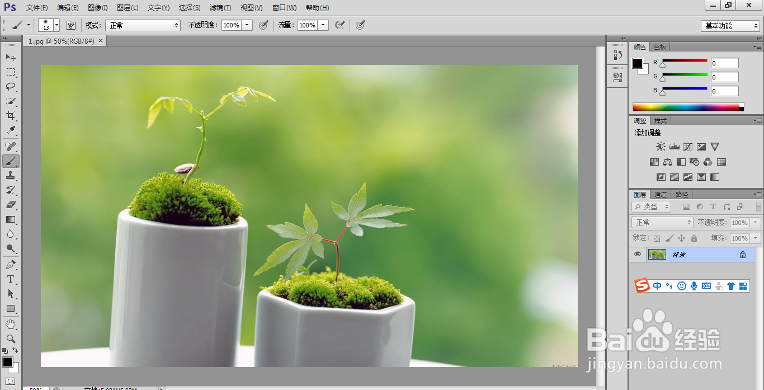This screenshot has height=390, width=764.
Task: Toggle lock position icon
Action: tap(681, 238)
